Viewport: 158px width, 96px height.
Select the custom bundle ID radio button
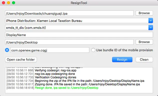pos(7,50)
